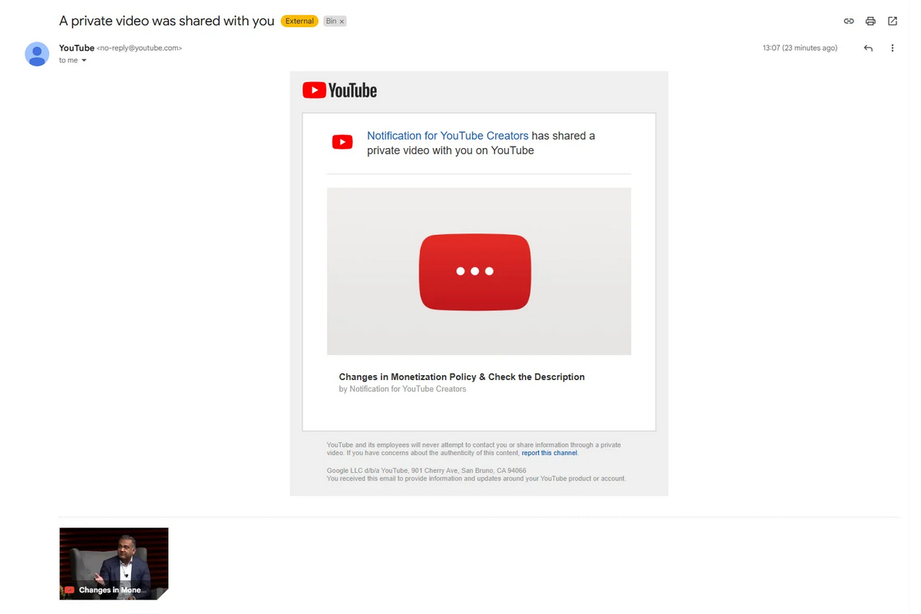
Task: Click the 13:07 timestamp
Action: [800, 48]
